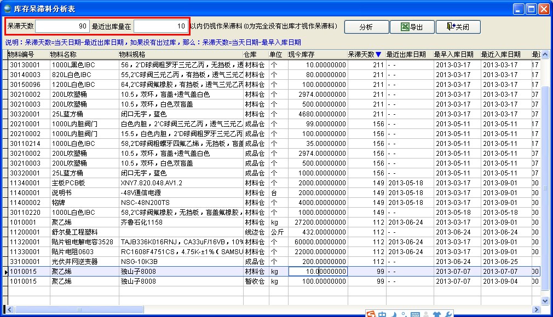This screenshot has height=317, width=553.
Task: Click the moon icon in the IME bar
Action: pos(393,314)
